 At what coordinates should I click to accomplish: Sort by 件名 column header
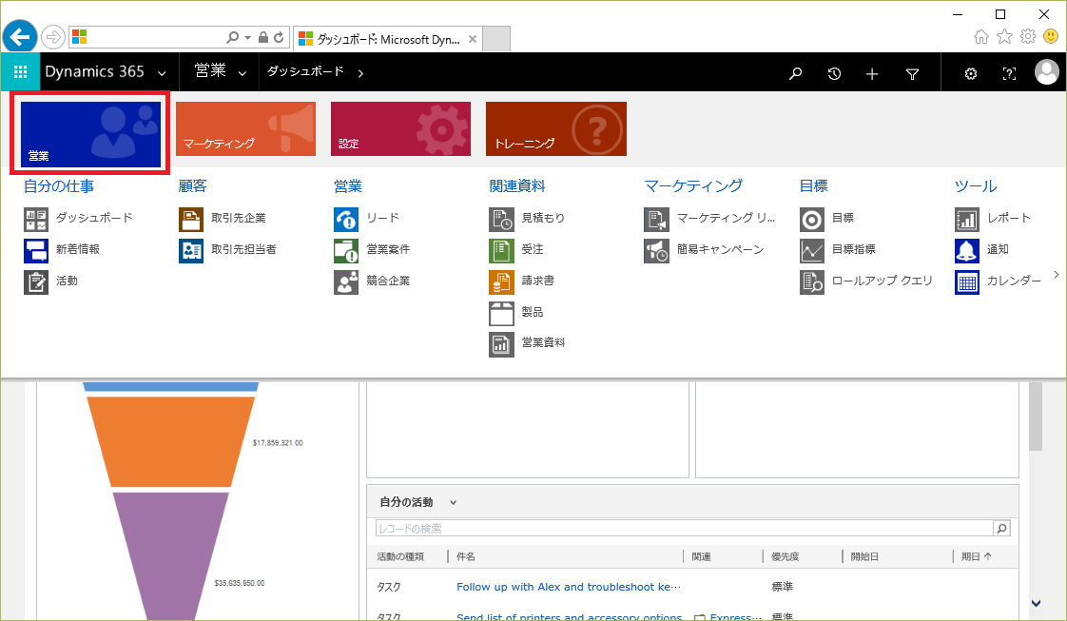pyautogui.click(x=466, y=557)
